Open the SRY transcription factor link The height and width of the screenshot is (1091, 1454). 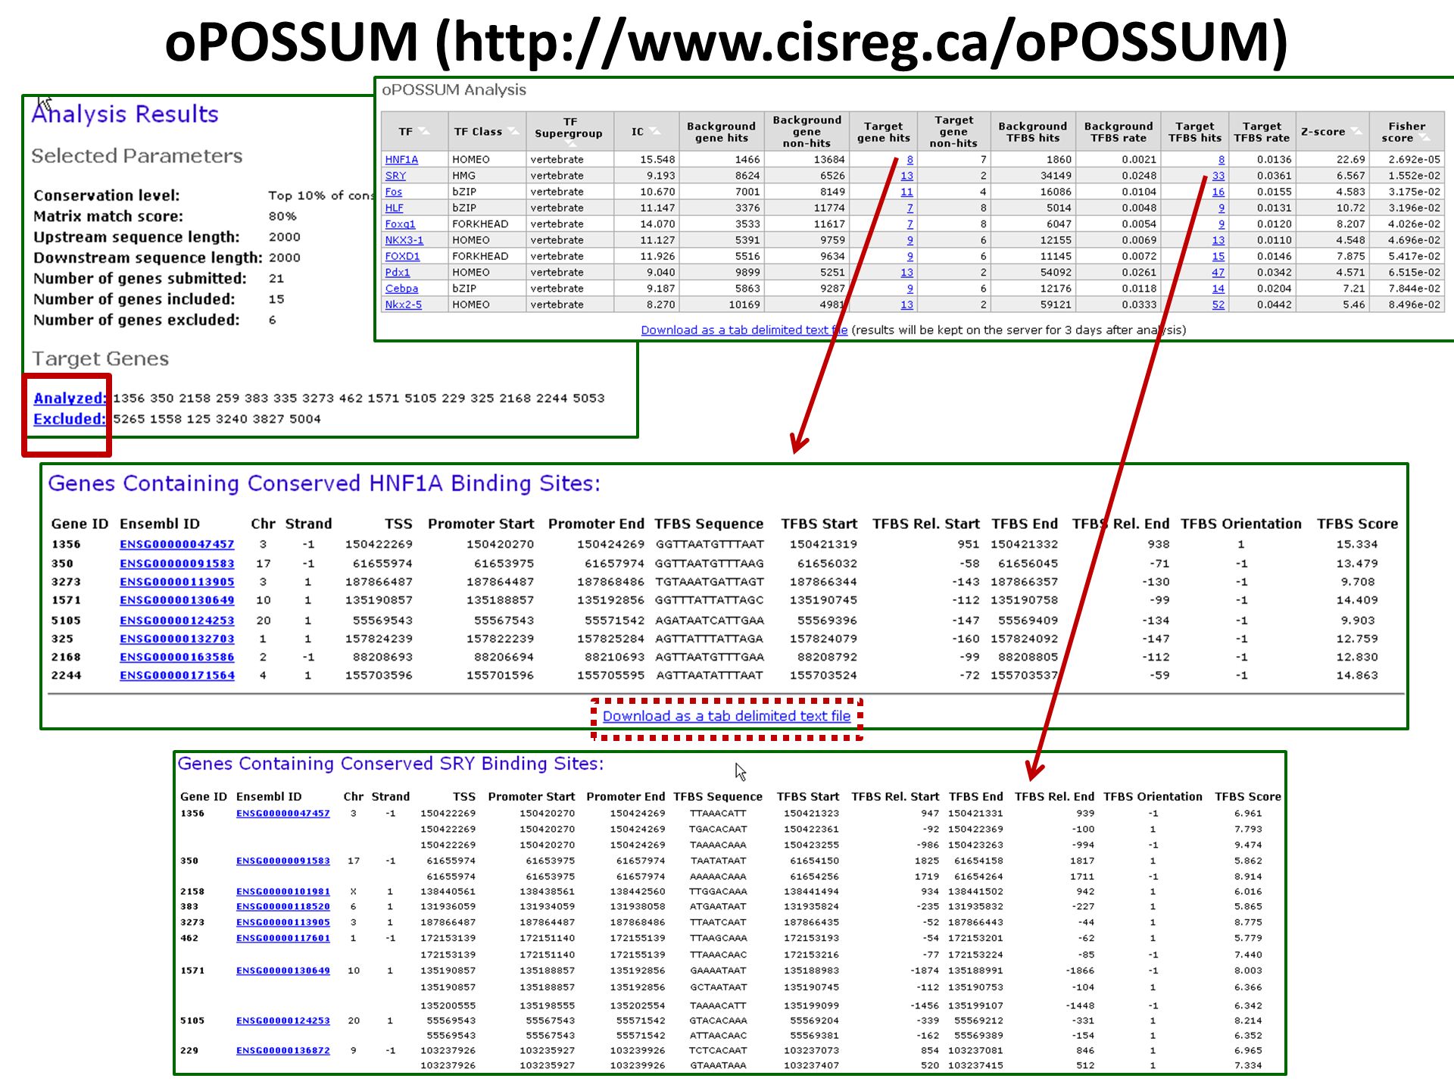click(x=395, y=176)
